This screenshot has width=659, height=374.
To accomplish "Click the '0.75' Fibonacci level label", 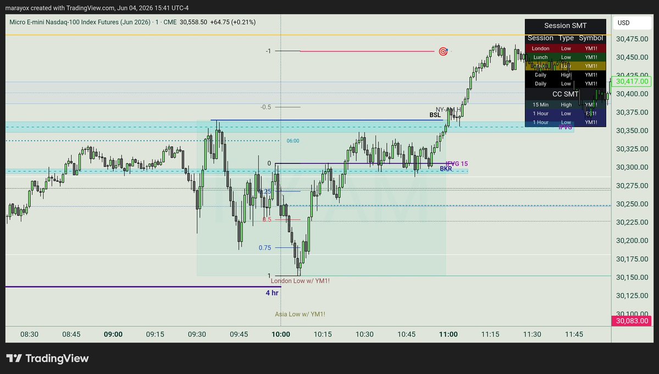I will coord(265,248).
